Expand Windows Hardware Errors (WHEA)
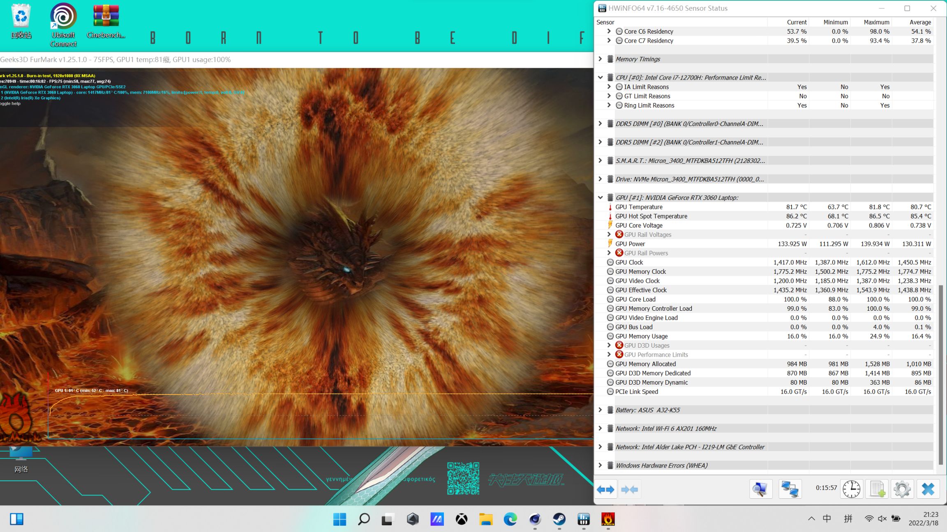This screenshot has height=532, width=947. pyautogui.click(x=600, y=465)
